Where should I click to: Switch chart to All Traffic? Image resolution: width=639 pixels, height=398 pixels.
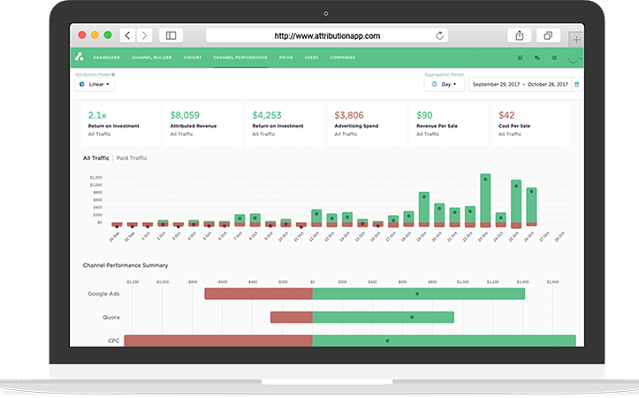(96, 158)
